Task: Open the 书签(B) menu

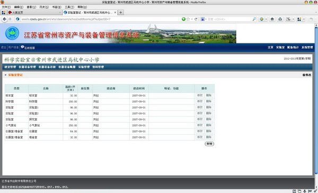Action: click(x=57, y=7)
